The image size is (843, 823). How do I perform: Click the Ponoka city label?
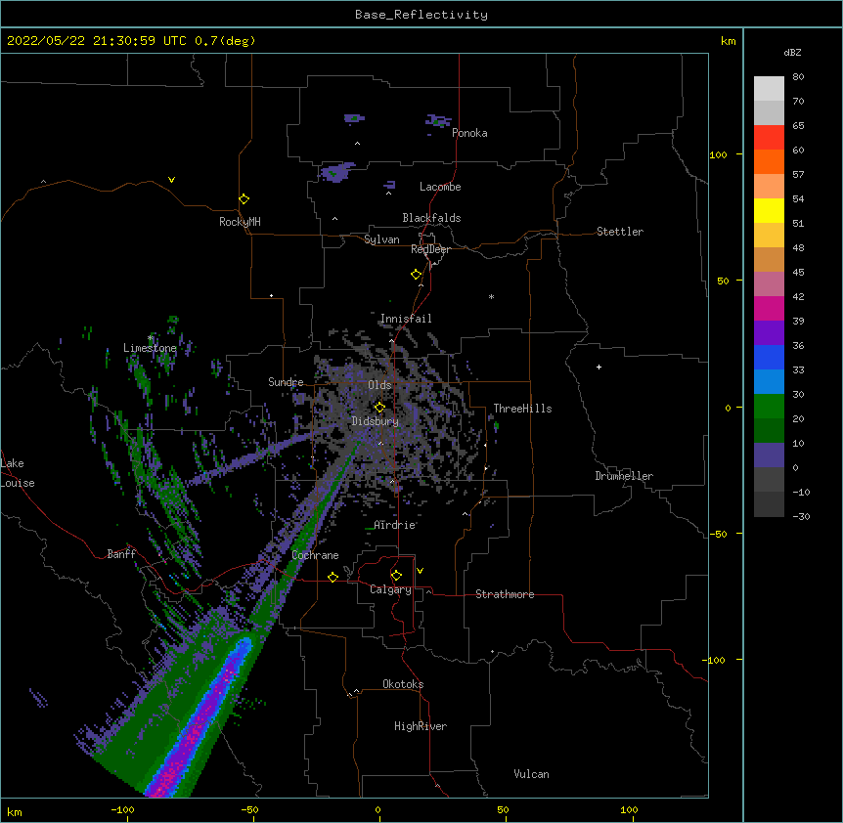tap(469, 133)
